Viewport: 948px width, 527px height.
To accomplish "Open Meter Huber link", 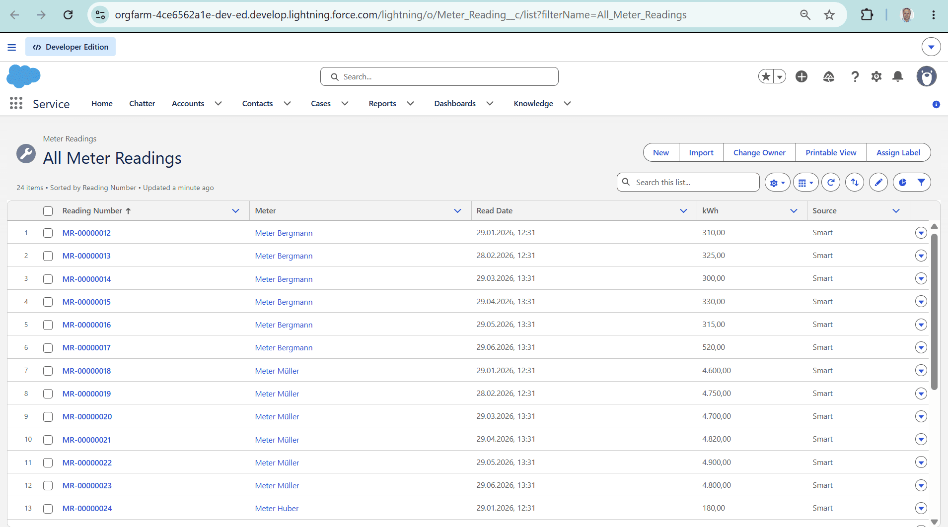I will (x=277, y=509).
